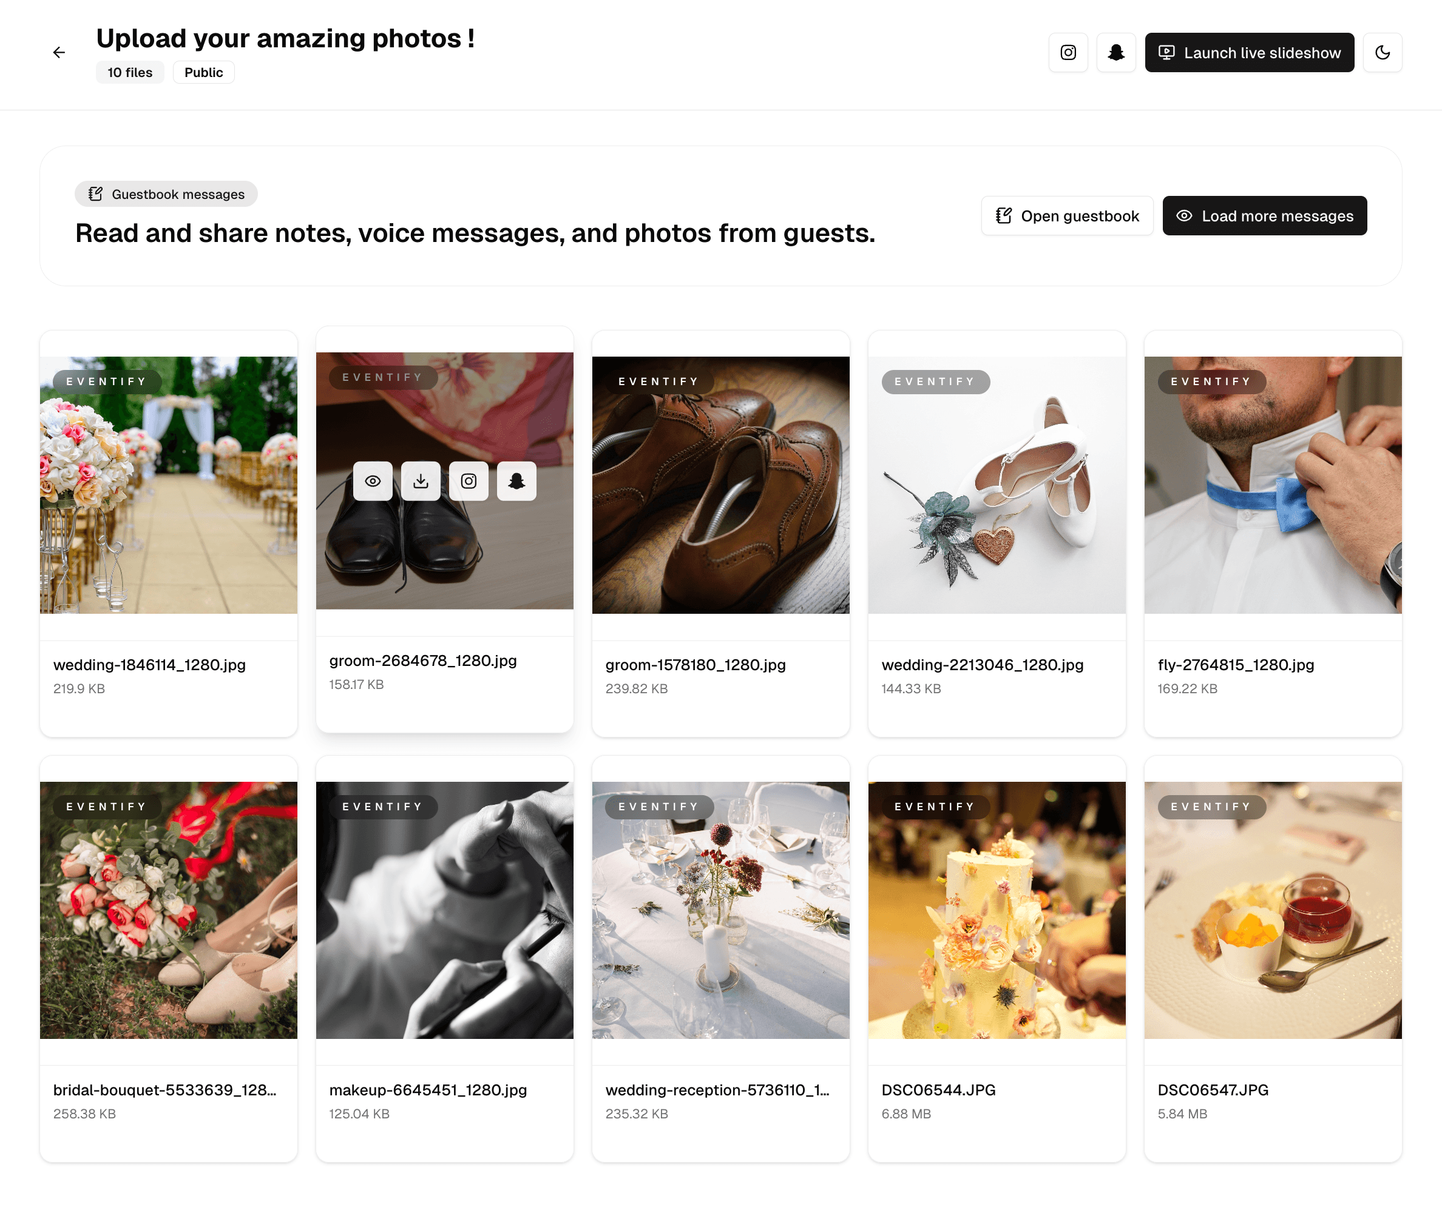Image resolution: width=1442 pixels, height=1213 pixels.
Task: Select the blue bow tie photo
Action: pyautogui.click(x=1273, y=485)
